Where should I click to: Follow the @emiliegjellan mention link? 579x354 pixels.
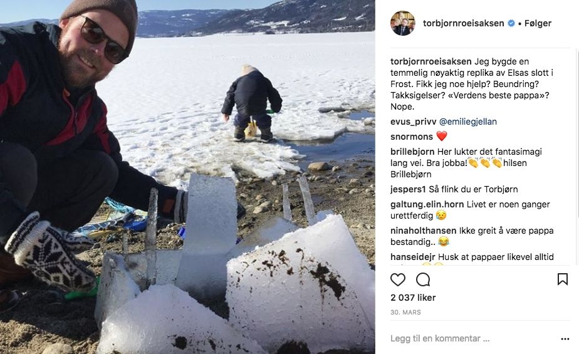point(468,122)
